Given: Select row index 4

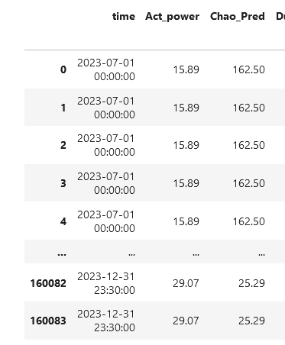Looking at the screenshot, I should click(x=63, y=221).
